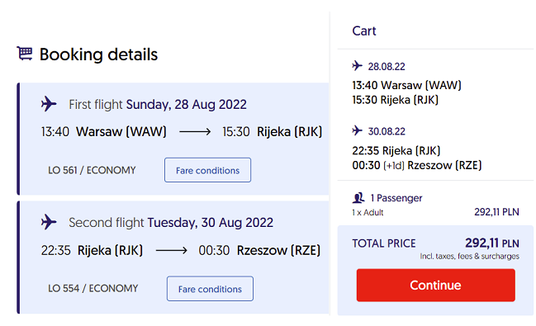Click the plane icon beside 30.08.22 in cart

tap(358, 130)
